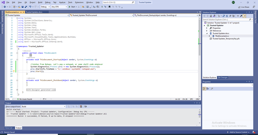The height and width of the screenshot is (135, 258).
Task: Click Property Pages wrench in Properties panel
Action: [x=212, y=89]
